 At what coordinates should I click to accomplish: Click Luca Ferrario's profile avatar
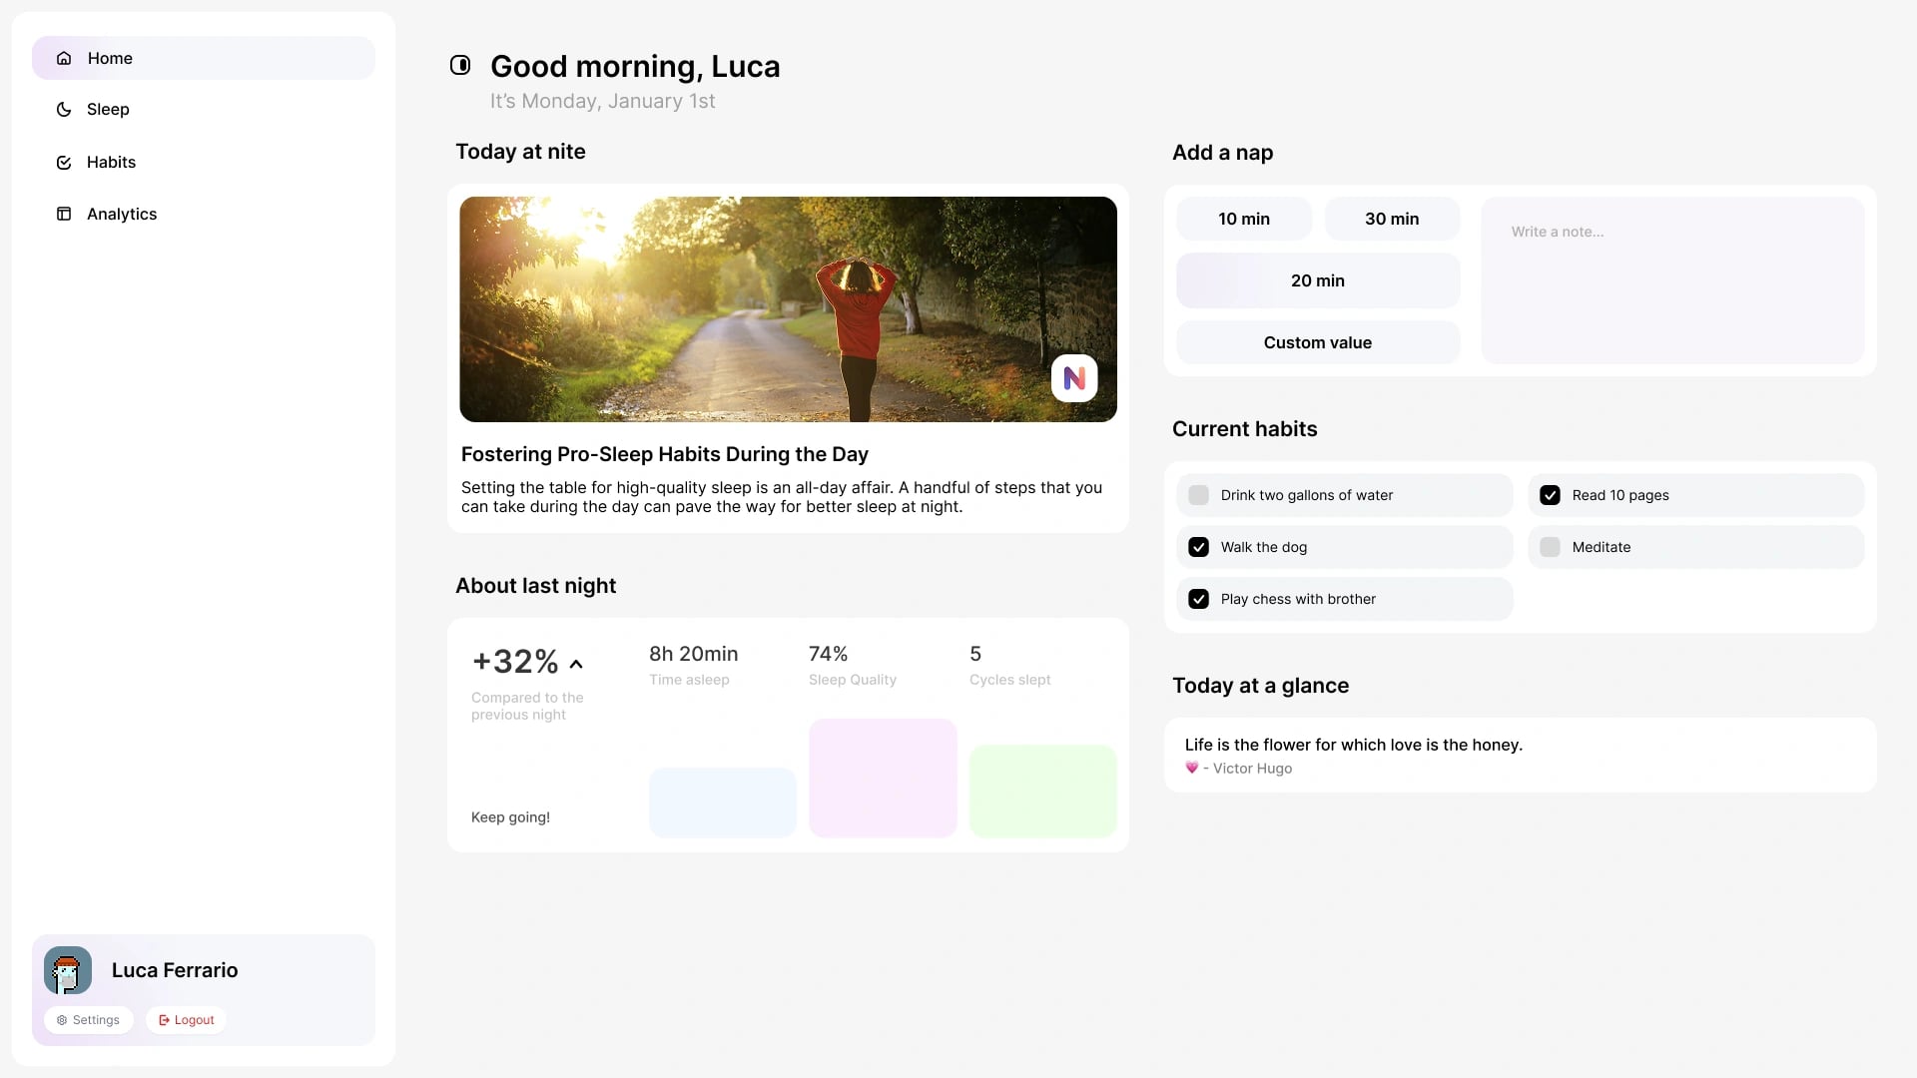point(68,970)
